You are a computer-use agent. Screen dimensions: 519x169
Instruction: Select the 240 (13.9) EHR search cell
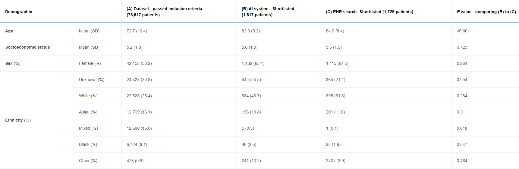pos(335,161)
